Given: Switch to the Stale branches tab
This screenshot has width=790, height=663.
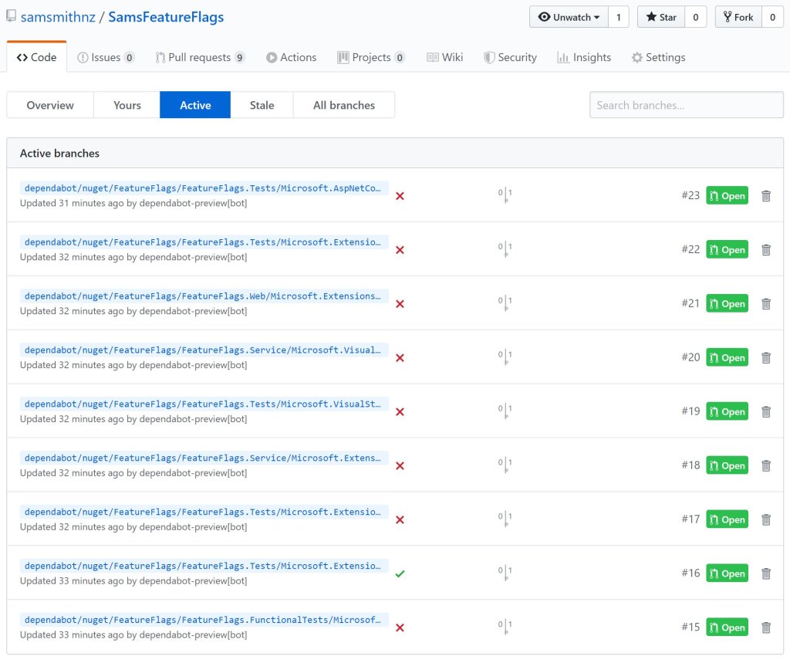Looking at the screenshot, I should [262, 105].
